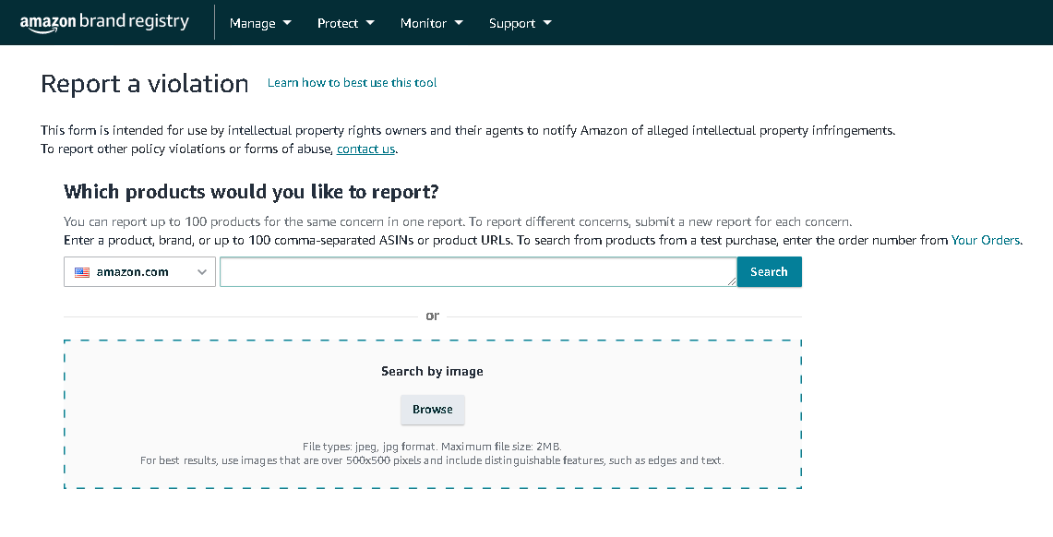Click the Amazon brand registry logo
The height and width of the screenshot is (537, 1053).
point(104,22)
